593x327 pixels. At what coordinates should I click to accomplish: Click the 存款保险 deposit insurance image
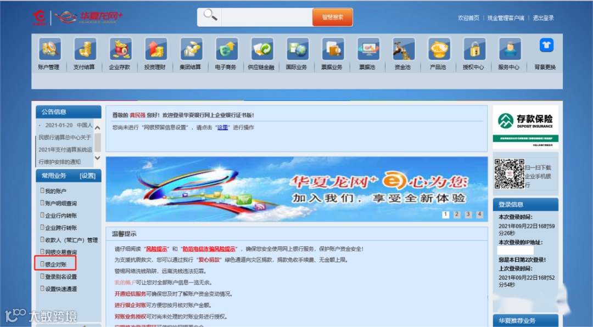click(525, 127)
